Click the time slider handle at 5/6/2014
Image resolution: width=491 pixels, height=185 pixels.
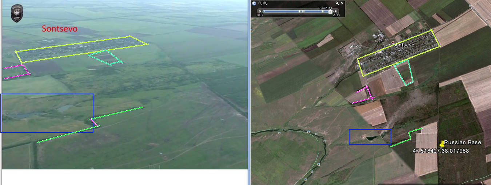pyautogui.click(x=330, y=12)
